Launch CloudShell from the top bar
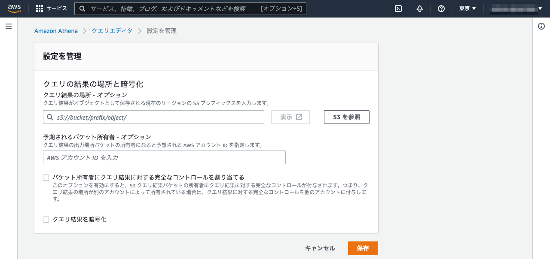Image resolution: width=550 pixels, height=259 pixels. click(398, 9)
